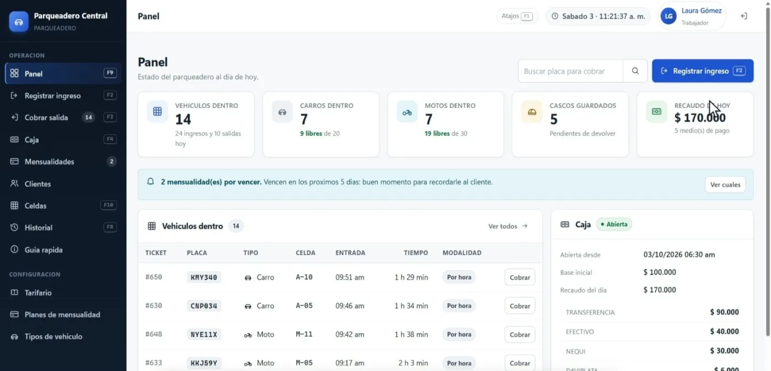The image size is (771, 371).
Task: Click Cobrar for plate KKJ59Y
Action: click(520, 363)
